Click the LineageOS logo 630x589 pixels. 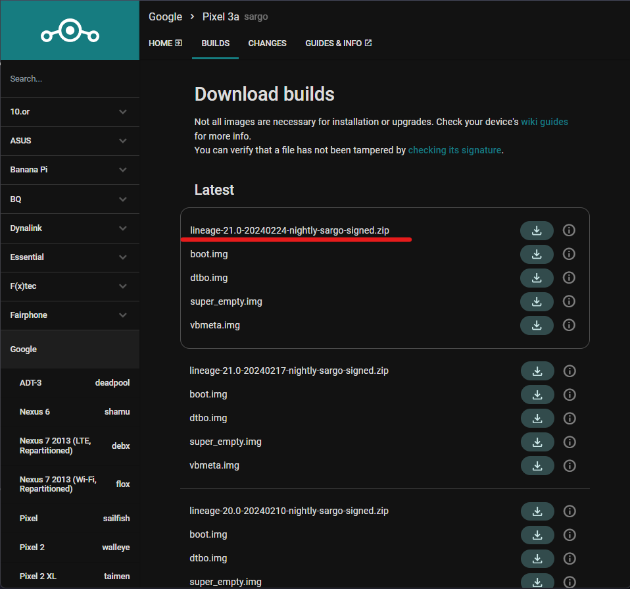click(x=70, y=30)
